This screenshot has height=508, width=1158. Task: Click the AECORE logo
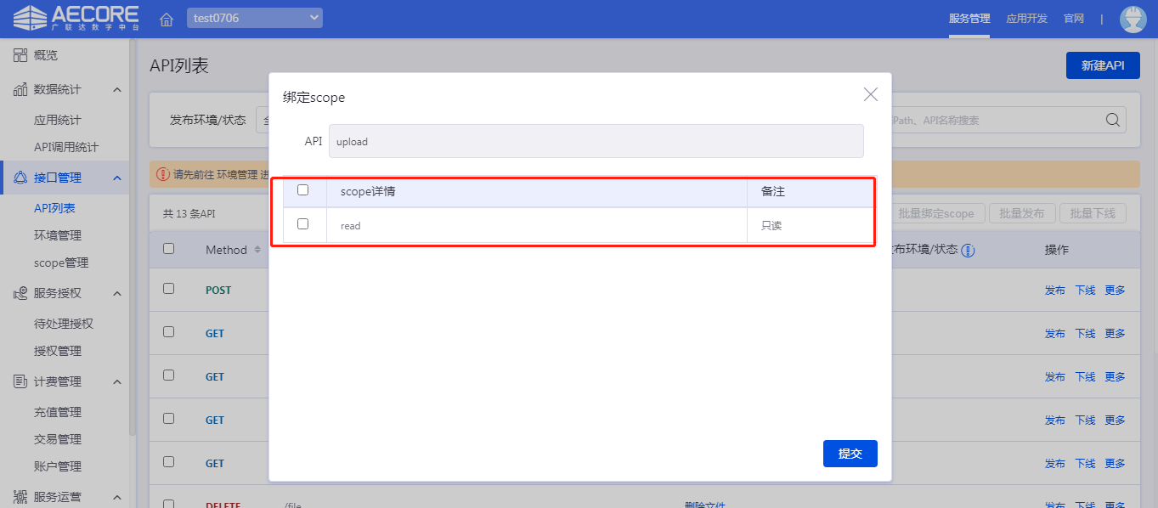[x=76, y=18]
